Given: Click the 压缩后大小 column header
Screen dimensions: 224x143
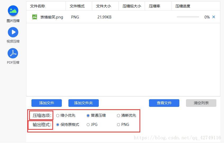Looking at the screenshot, I should pyautogui.click(x=132, y=6).
